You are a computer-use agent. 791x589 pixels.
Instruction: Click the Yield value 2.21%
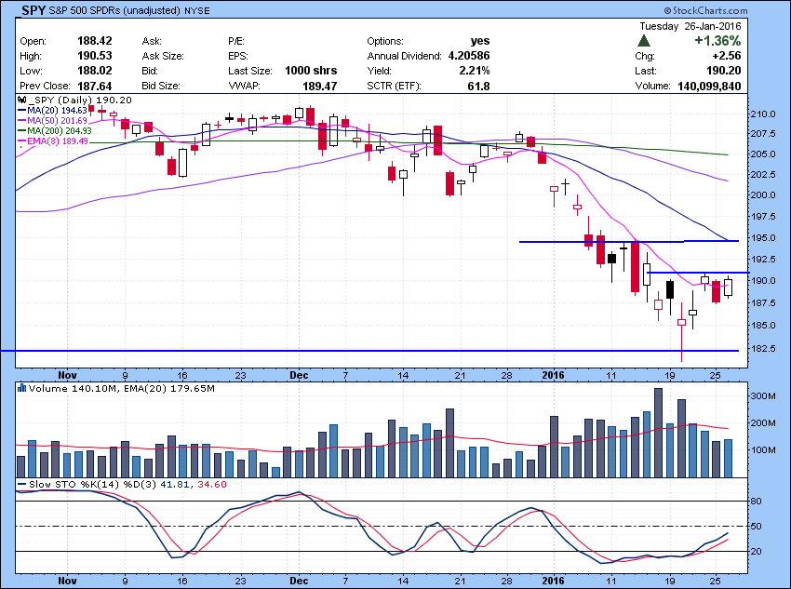(x=475, y=71)
